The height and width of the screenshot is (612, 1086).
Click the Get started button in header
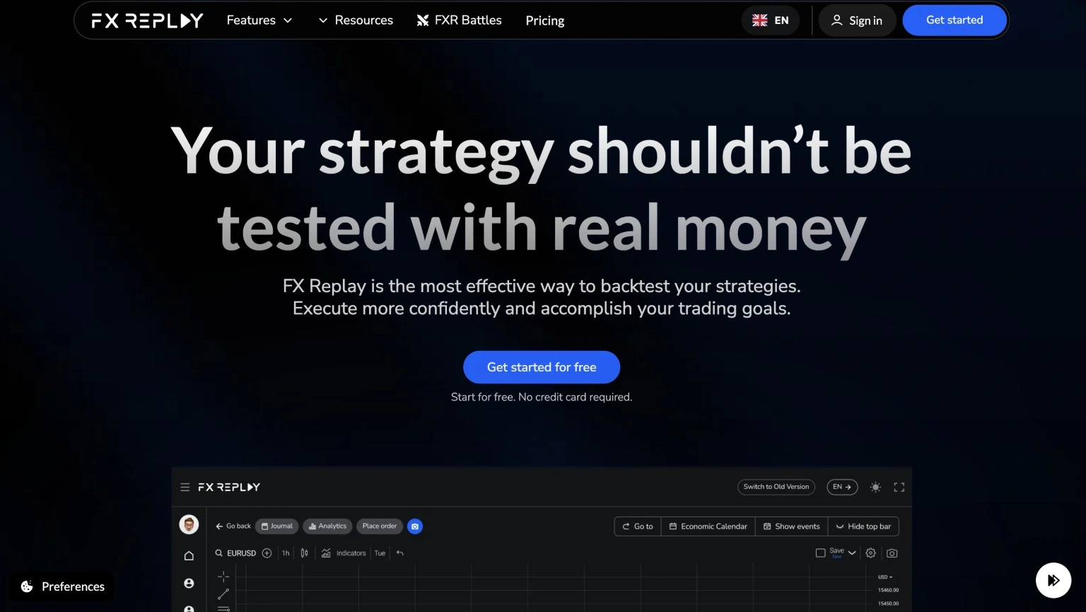click(x=954, y=20)
